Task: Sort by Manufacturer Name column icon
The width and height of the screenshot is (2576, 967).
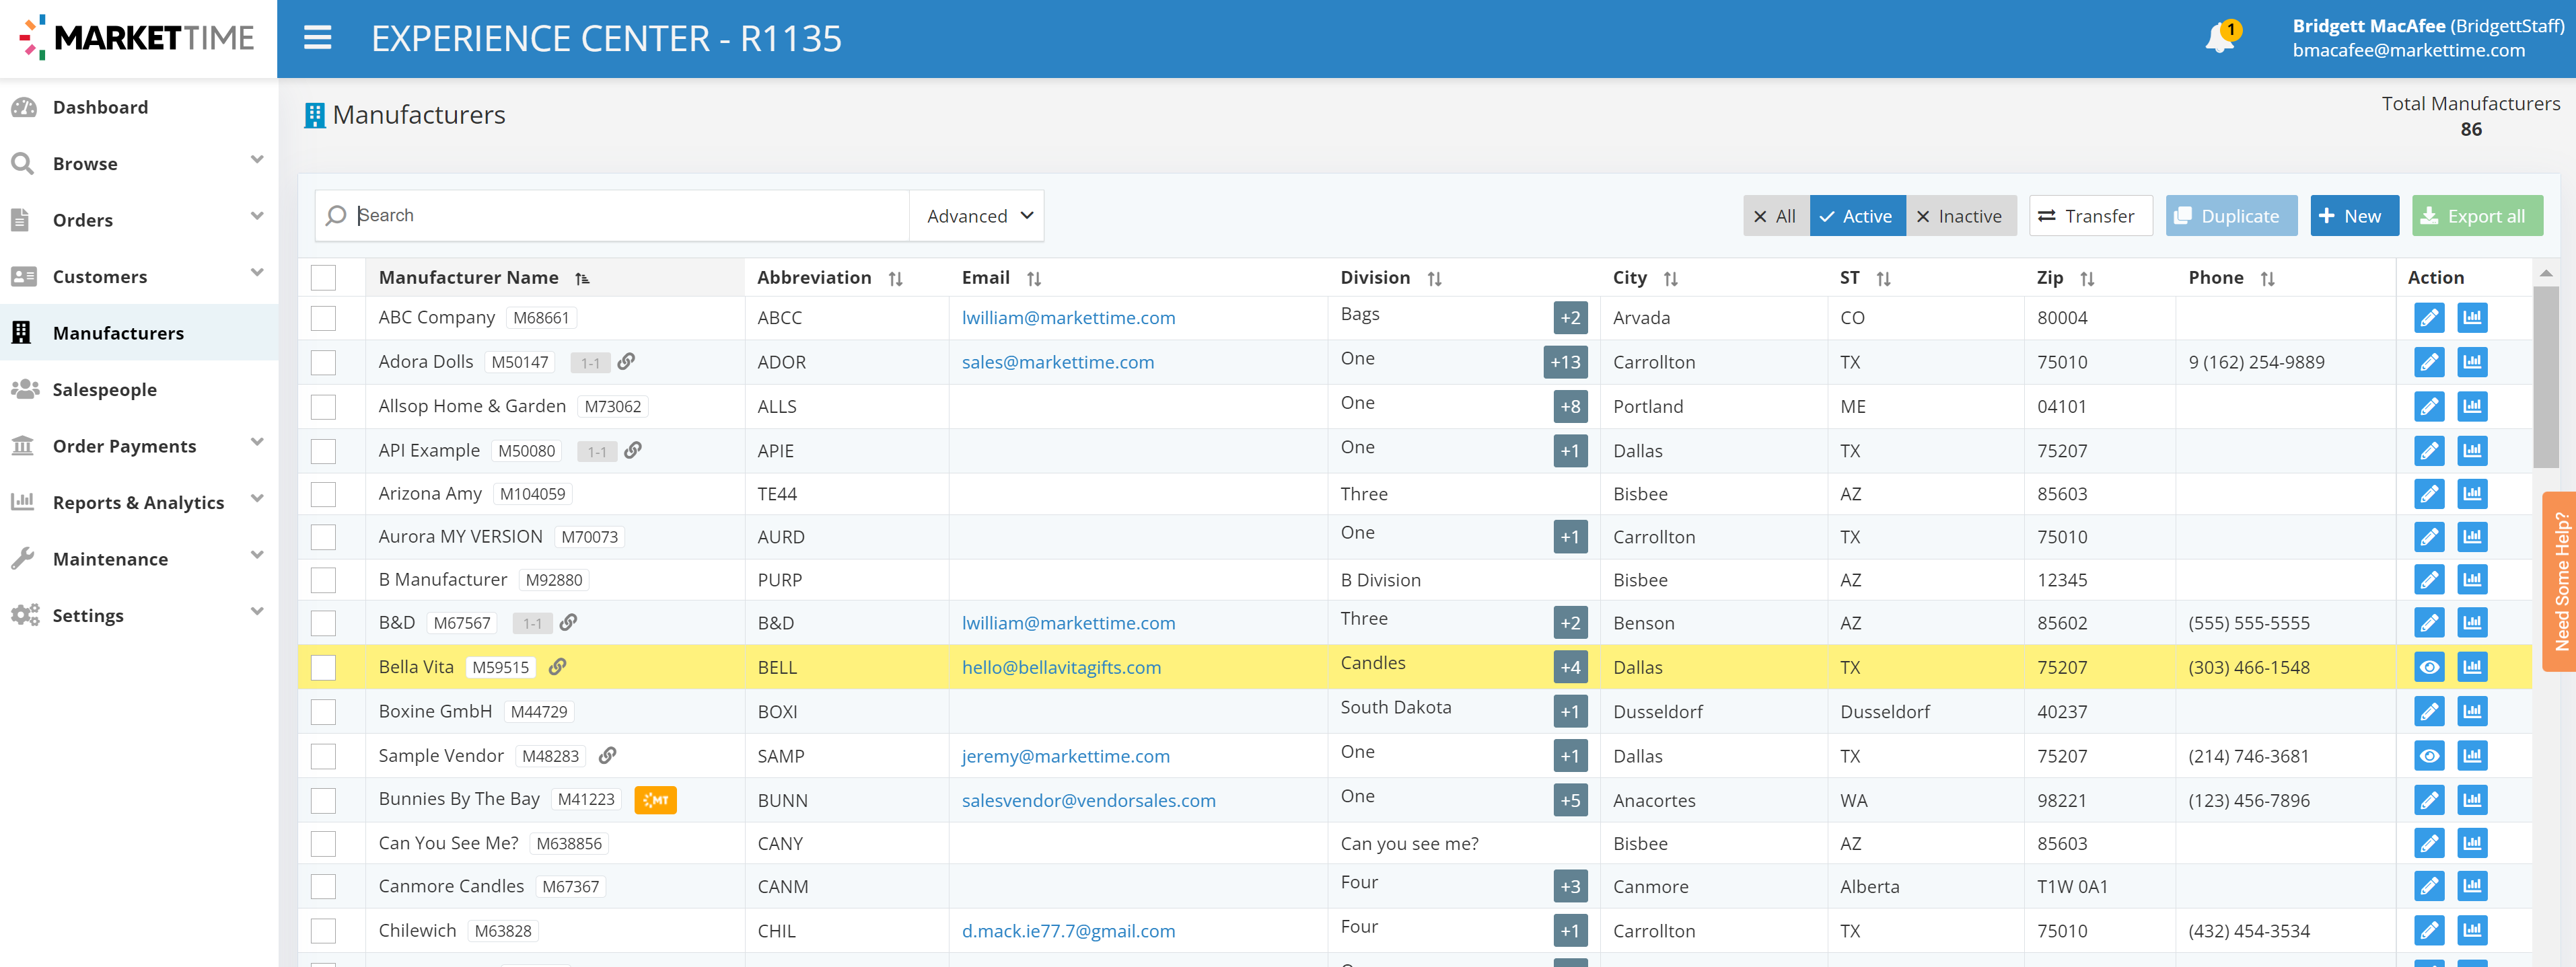Action: pyautogui.click(x=582, y=278)
